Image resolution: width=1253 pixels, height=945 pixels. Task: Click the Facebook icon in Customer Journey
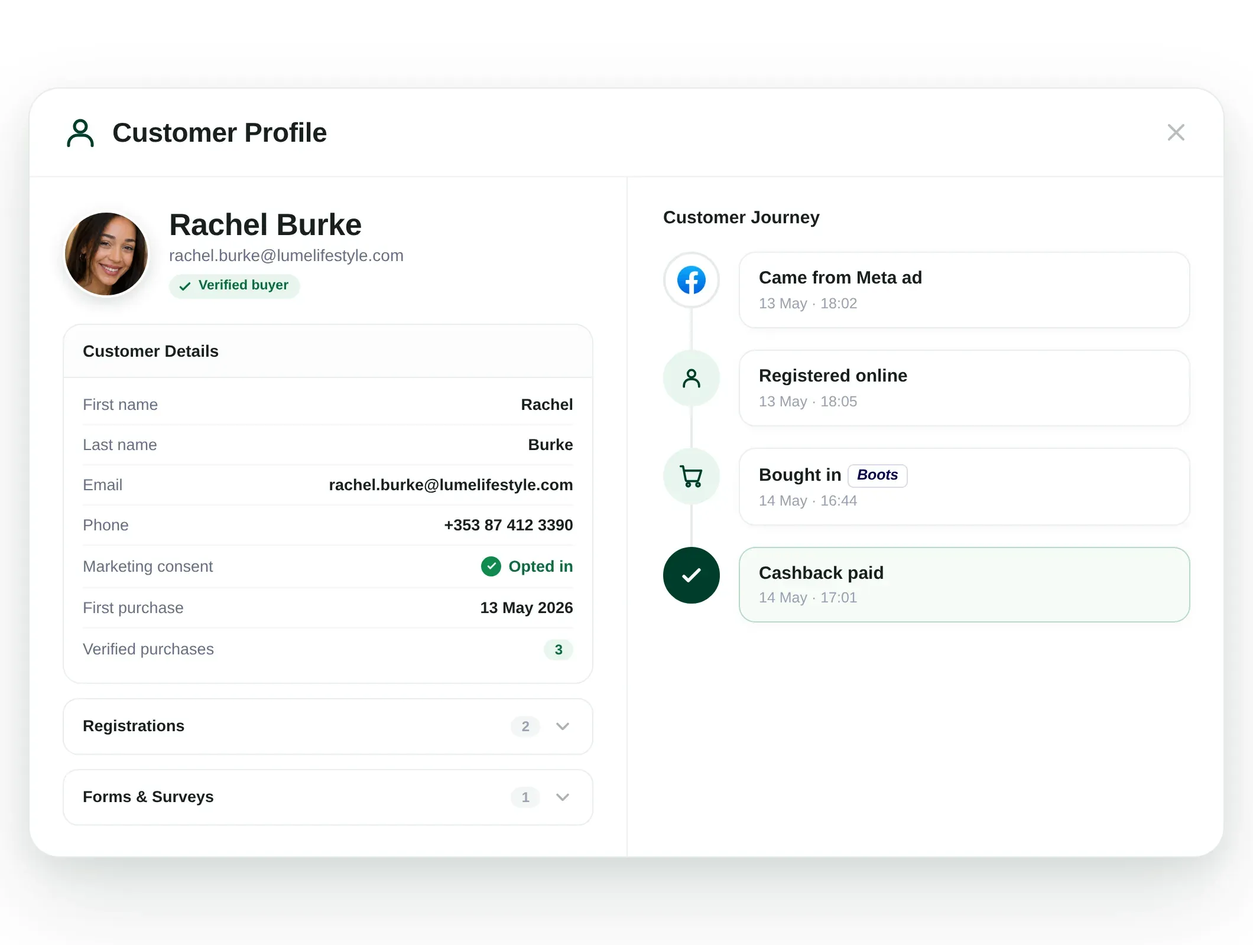pyautogui.click(x=691, y=280)
